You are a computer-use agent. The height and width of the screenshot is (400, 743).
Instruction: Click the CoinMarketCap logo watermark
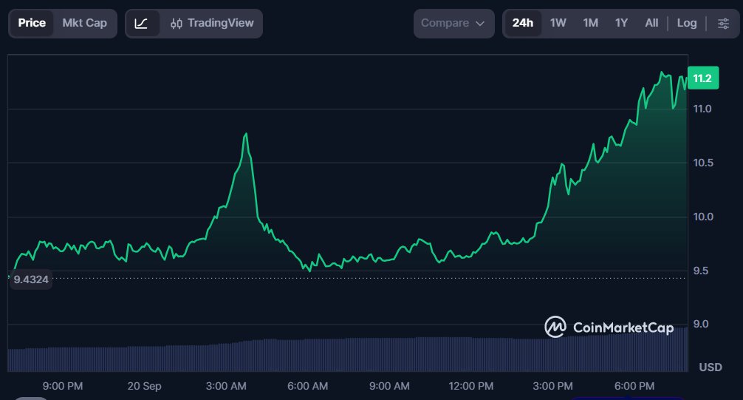tap(609, 328)
